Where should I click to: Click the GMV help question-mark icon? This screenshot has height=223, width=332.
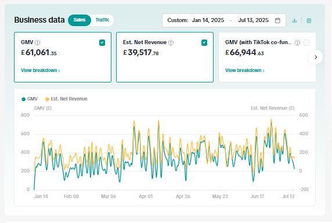coord(37,42)
